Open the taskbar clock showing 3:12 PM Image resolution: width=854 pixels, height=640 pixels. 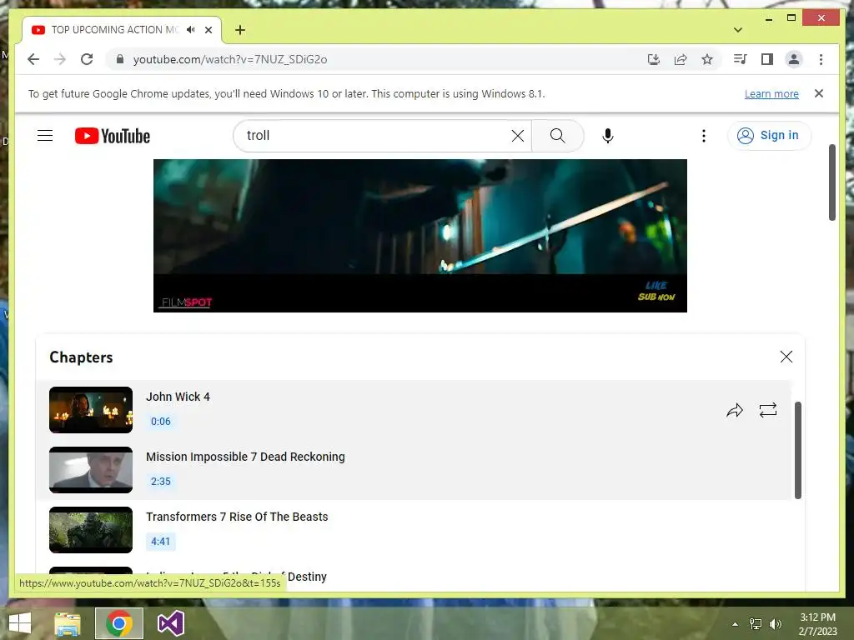[x=817, y=623]
